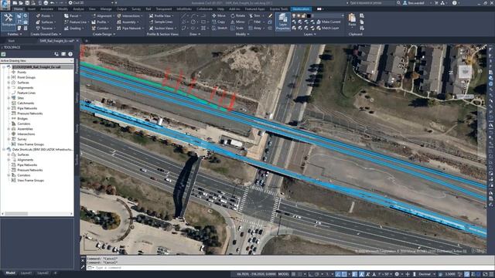Click the Sample Lines tool

tap(161, 22)
